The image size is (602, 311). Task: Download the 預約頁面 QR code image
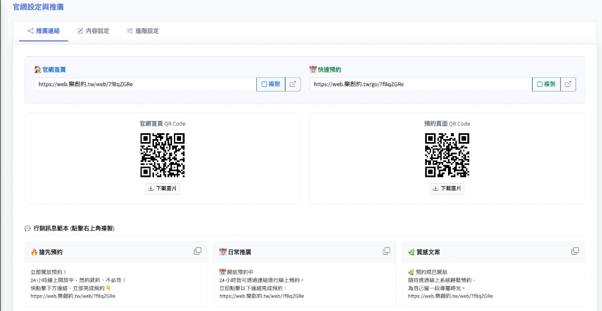[x=447, y=188]
